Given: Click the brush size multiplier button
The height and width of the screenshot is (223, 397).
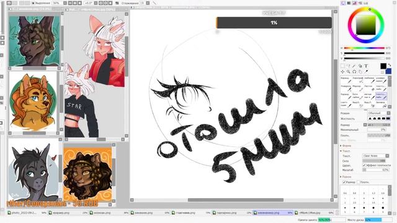Looking at the screenshot, I should [365, 125].
